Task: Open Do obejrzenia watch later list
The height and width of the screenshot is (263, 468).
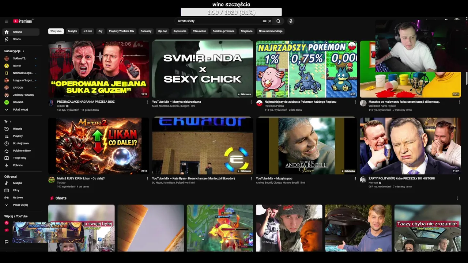Action: click(22, 143)
